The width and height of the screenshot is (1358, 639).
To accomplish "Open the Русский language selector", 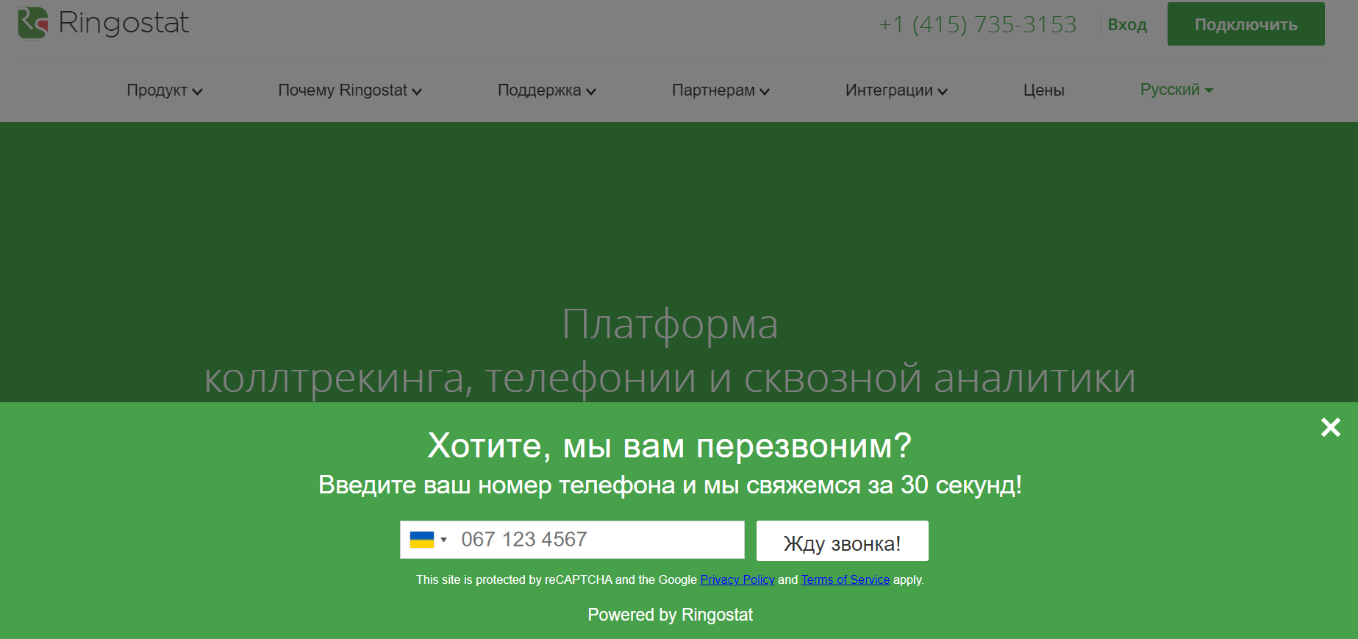I will [x=1176, y=90].
